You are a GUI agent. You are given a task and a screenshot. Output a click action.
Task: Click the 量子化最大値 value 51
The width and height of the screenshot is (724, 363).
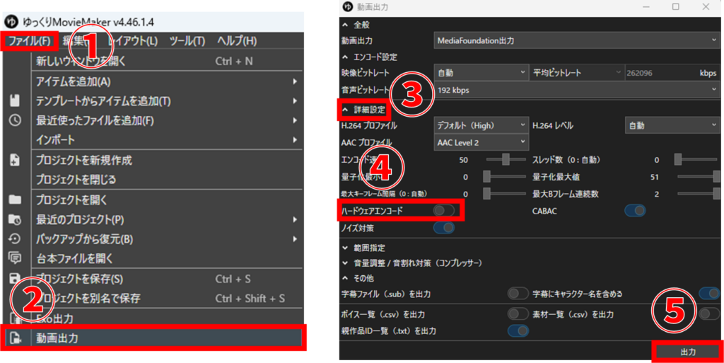point(654,177)
